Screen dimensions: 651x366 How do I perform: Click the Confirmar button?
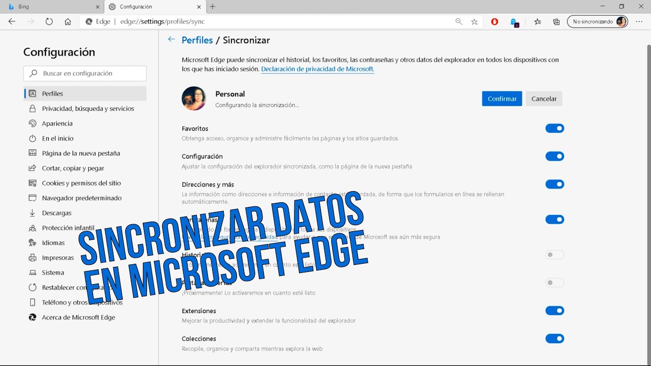[x=502, y=99]
